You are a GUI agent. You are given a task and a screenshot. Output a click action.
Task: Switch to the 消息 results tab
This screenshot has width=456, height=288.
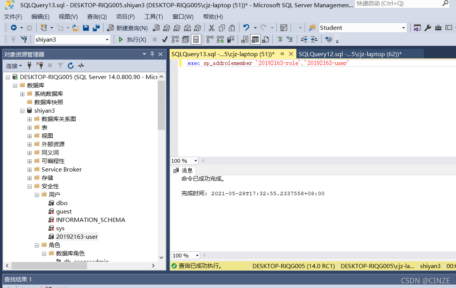183,170
